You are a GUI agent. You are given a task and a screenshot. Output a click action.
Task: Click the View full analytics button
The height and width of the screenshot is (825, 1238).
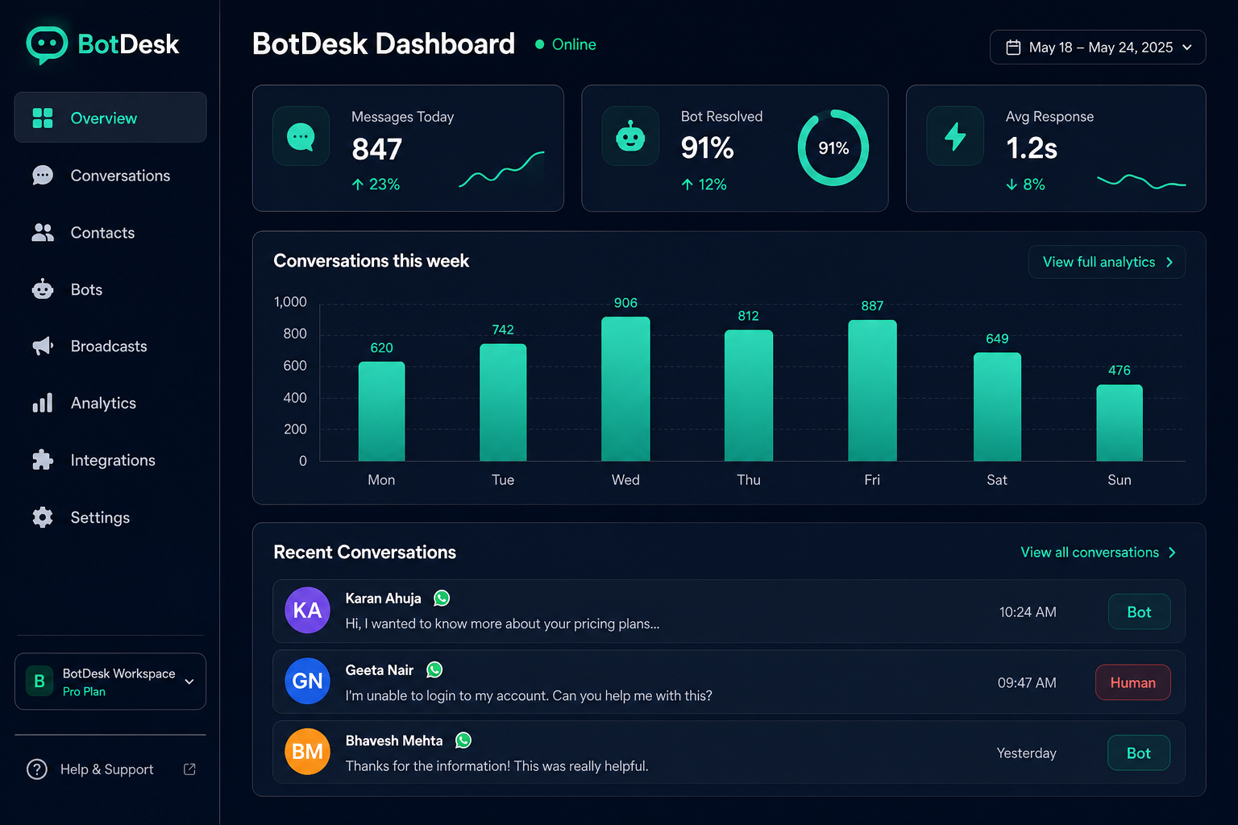pyautogui.click(x=1107, y=262)
